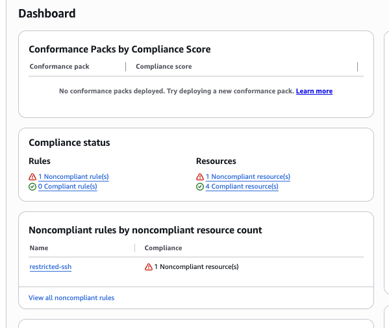Open 0 Compliant rule(s) link
Image resolution: width=389 pixels, height=328 pixels.
[68, 187]
